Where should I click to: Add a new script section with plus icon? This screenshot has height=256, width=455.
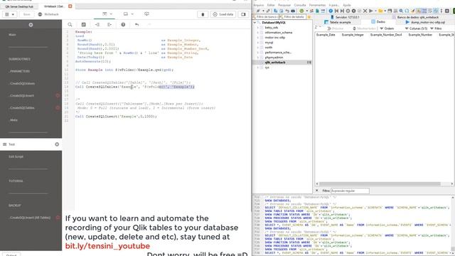coord(31,25)
